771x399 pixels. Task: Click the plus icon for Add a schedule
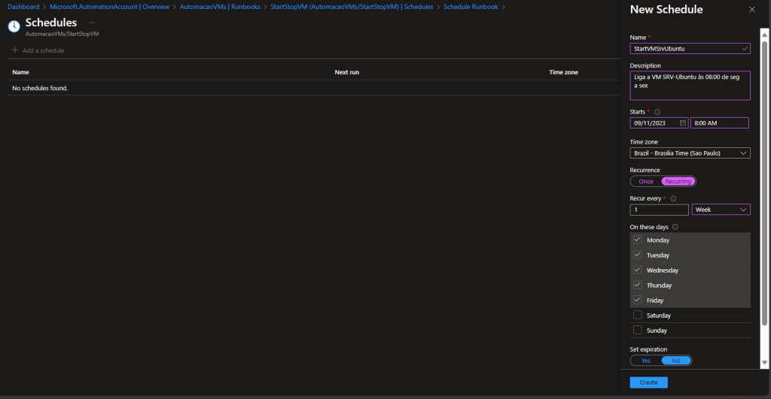(x=15, y=50)
